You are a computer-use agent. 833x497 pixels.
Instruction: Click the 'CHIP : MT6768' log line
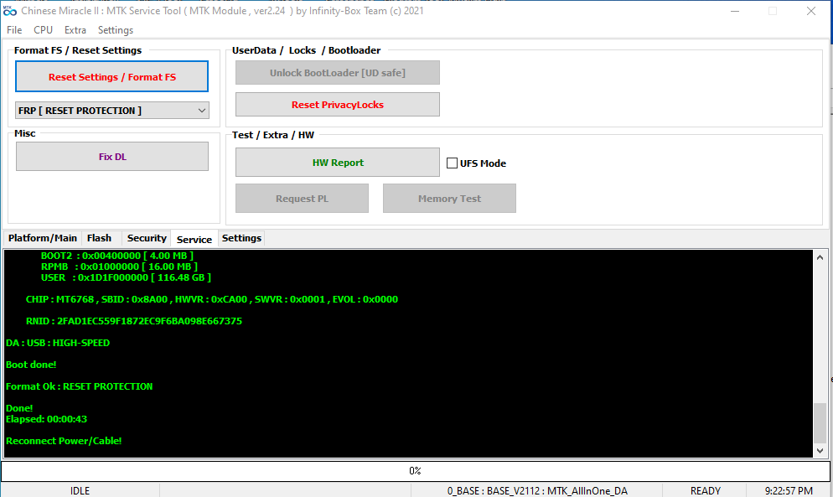[x=212, y=299]
